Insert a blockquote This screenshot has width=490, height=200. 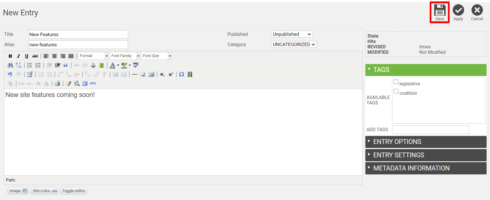[66, 65]
